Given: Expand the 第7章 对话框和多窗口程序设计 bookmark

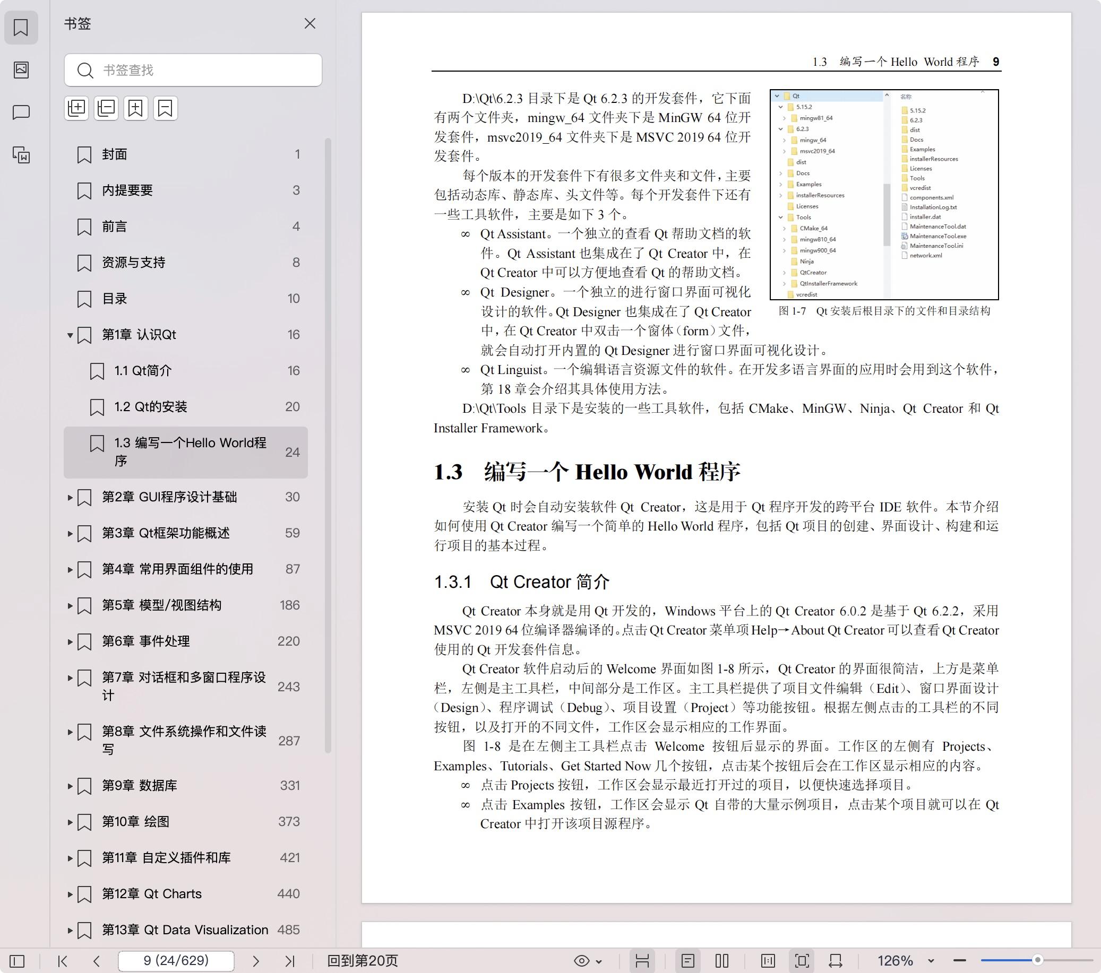Looking at the screenshot, I should pyautogui.click(x=70, y=678).
